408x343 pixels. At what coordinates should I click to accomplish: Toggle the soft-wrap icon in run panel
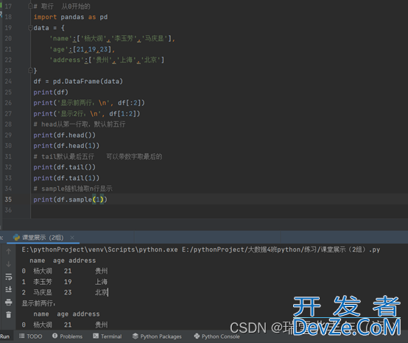[x=8, y=277]
